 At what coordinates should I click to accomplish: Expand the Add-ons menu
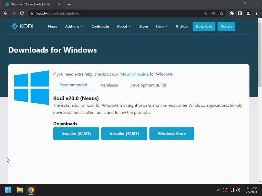click(74, 26)
